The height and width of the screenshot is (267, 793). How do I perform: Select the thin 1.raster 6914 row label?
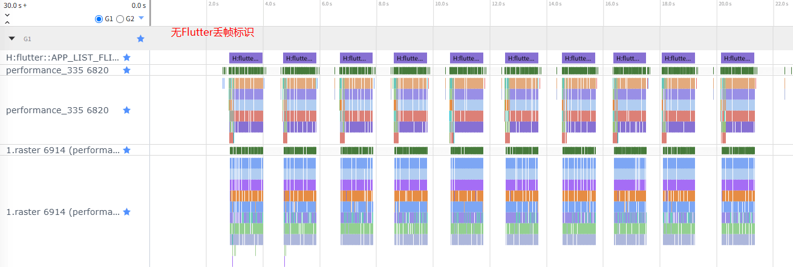pyautogui.click(x=63, y=150)
